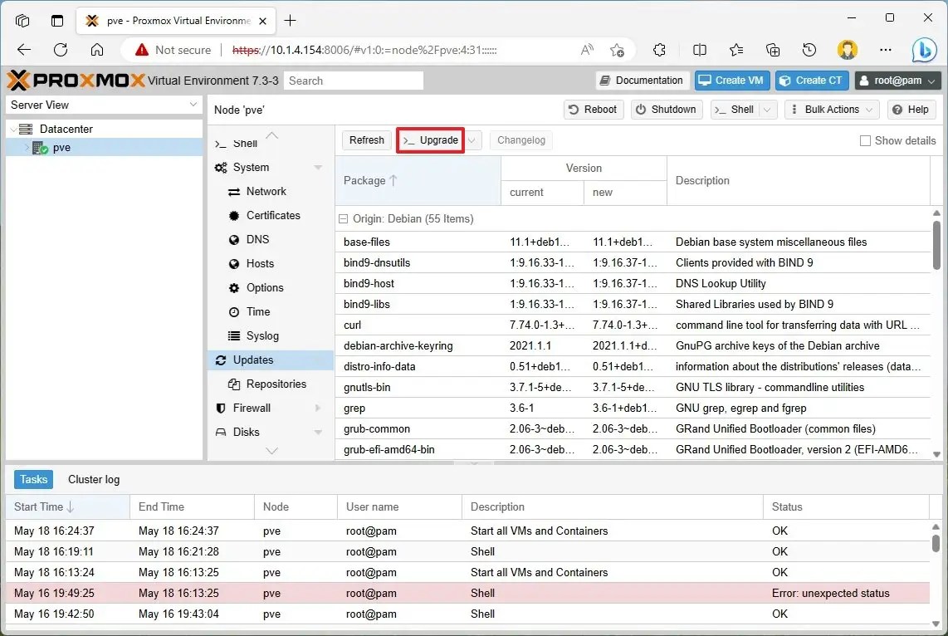948x636 pixels.
Task: Open the Hosts section
Action: (x=260, y=263)
